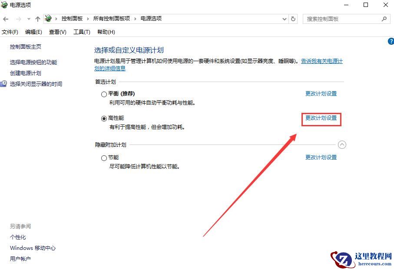Open help via the question mark icon
The width and height of the screenshot is (394, 269).
[391, 41]
